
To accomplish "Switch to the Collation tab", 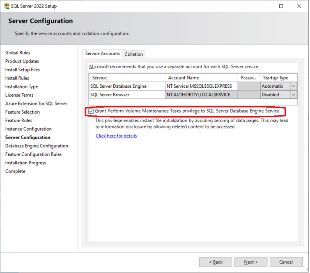I will 134,54.
